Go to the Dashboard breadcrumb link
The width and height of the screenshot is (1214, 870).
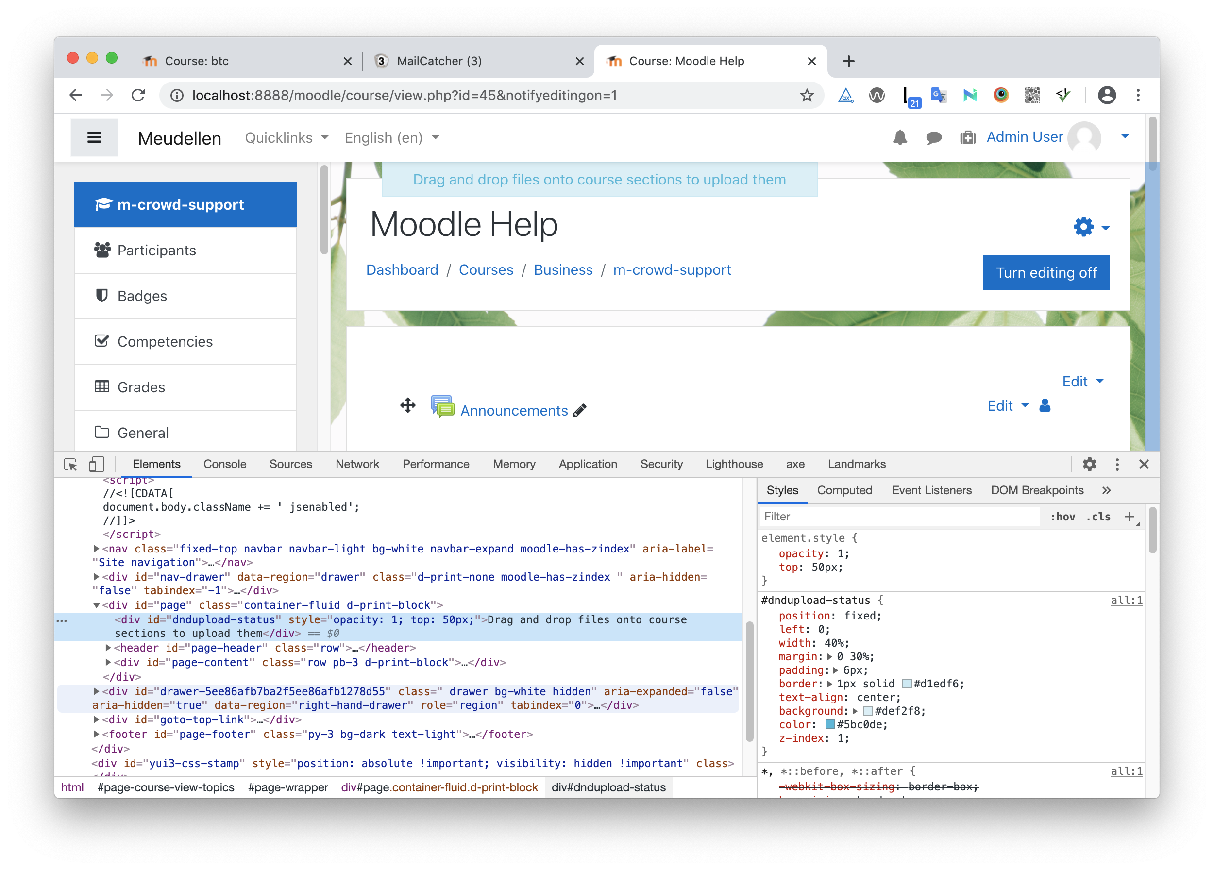[x=402, y=269]
